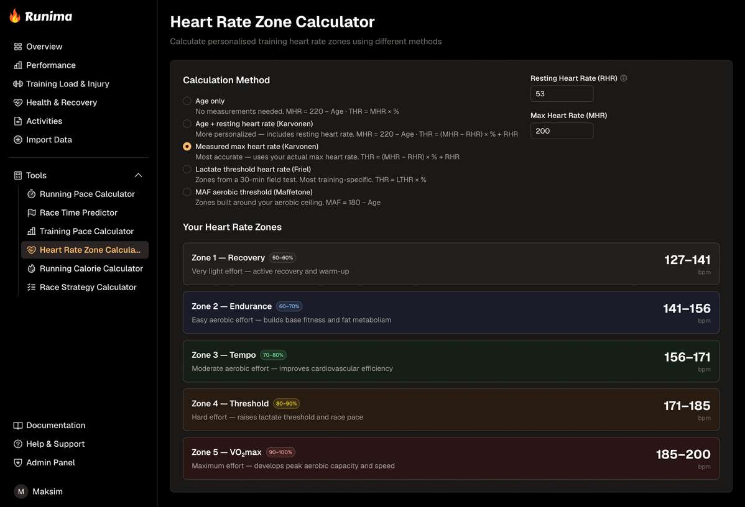Click the Zone 4 Threshold card

tap(451, 409)
